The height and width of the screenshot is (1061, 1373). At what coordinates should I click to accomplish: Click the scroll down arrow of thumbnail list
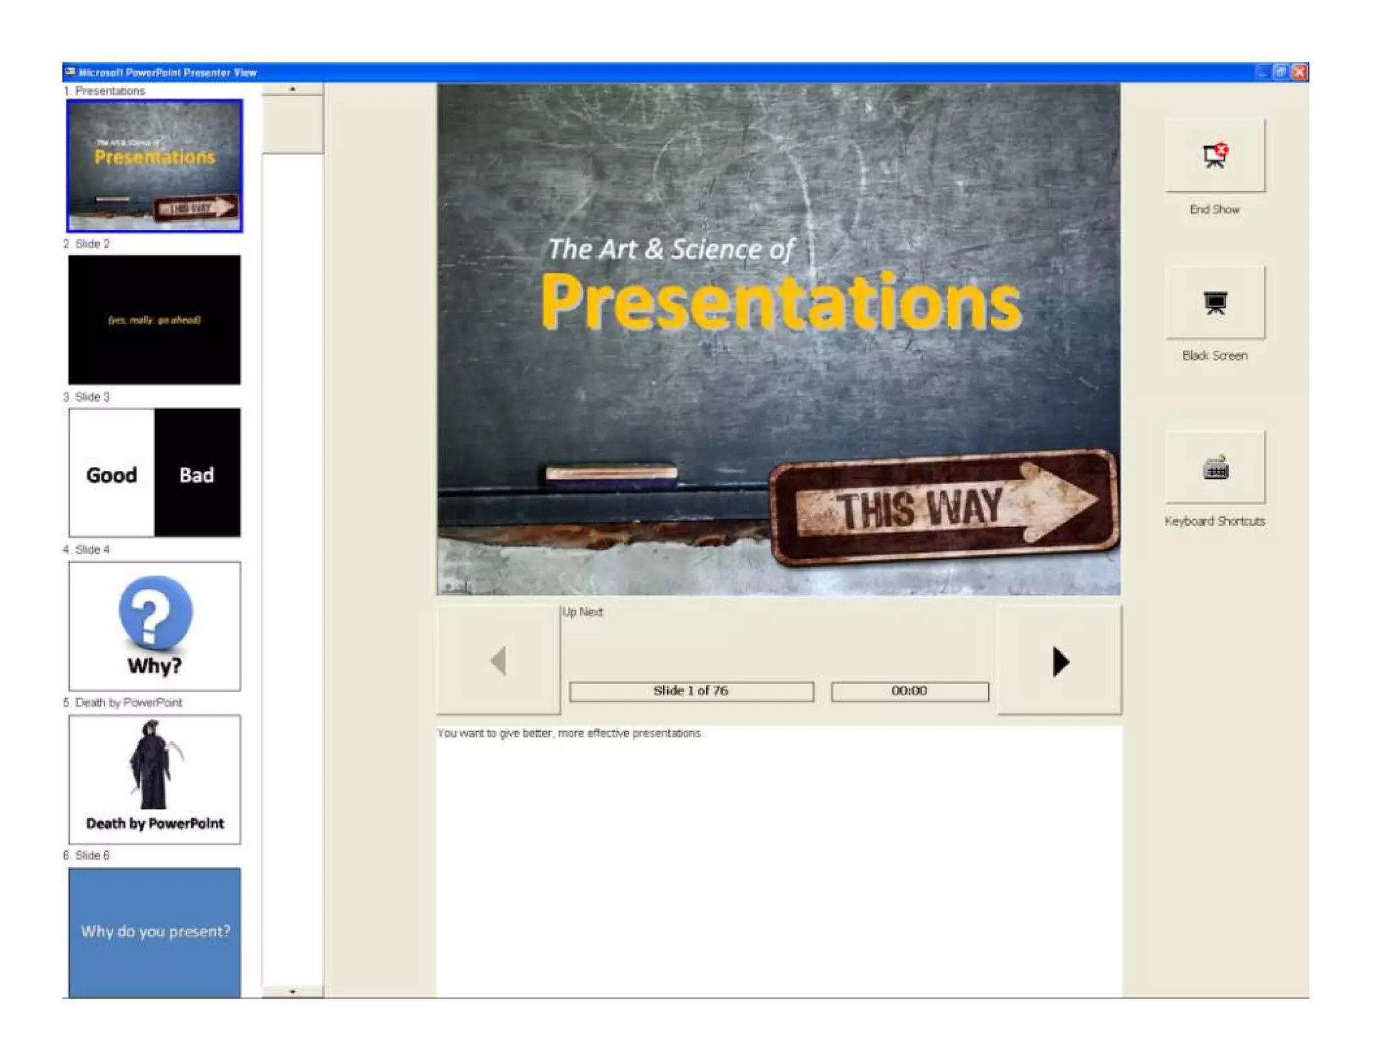(292, 991)
